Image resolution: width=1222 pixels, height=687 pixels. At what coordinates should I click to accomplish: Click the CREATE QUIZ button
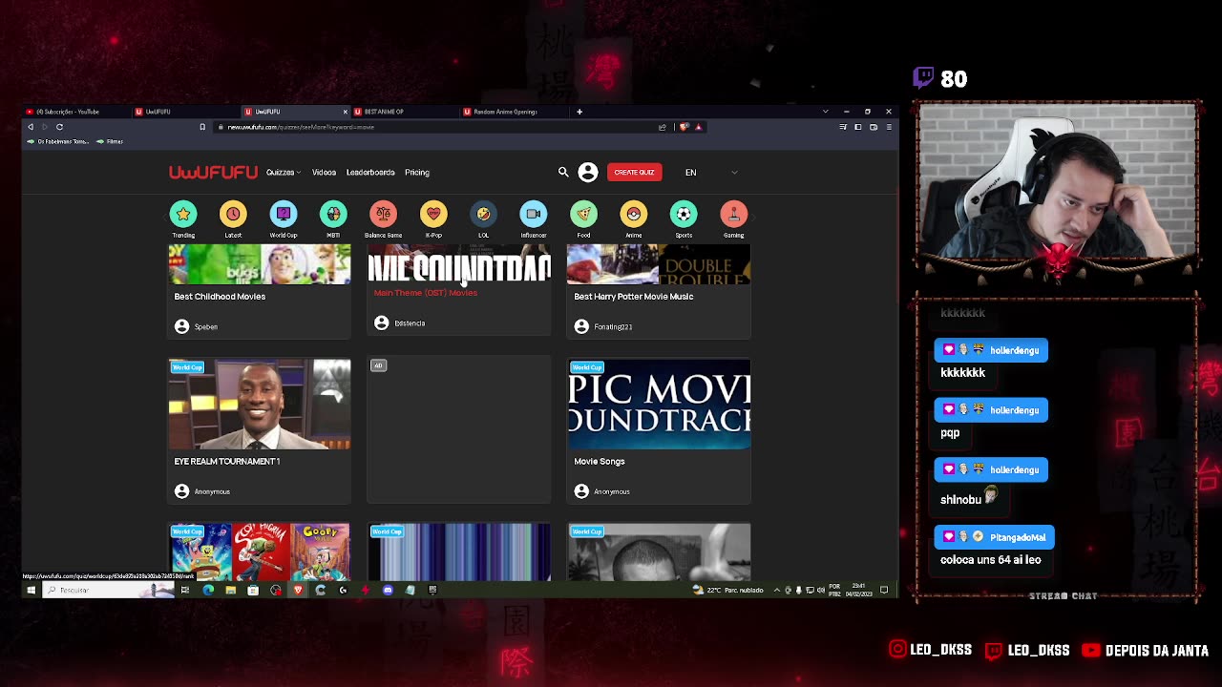coord(634,172)
